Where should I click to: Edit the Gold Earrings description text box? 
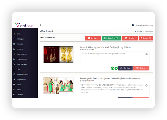click(x=115, y=58)
